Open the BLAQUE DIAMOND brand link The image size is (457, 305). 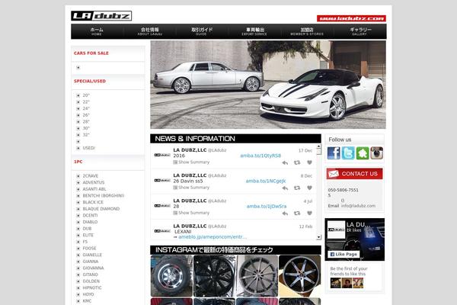click(x=101, y=209)
